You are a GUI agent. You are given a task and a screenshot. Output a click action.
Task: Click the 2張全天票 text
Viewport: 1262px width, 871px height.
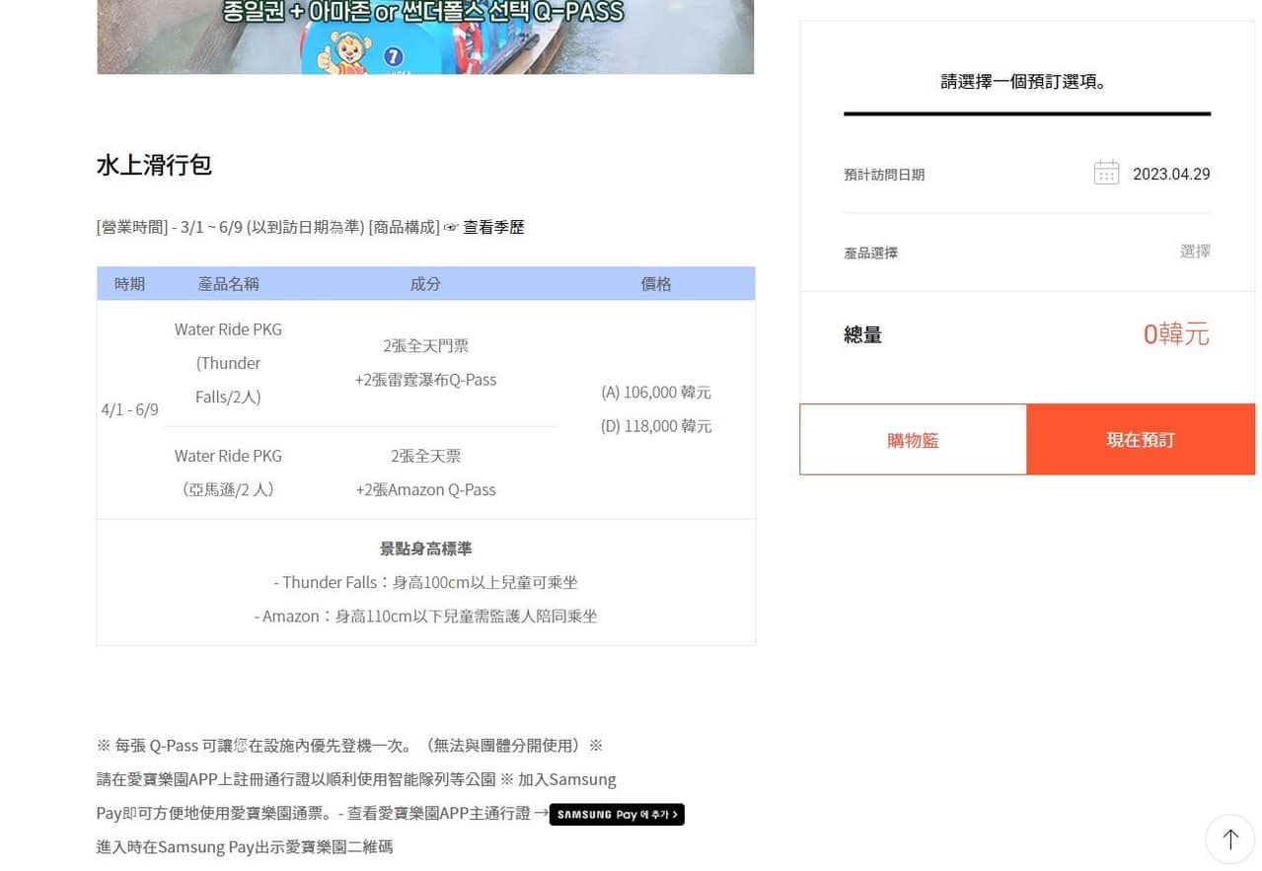click(x=425, y=456)
